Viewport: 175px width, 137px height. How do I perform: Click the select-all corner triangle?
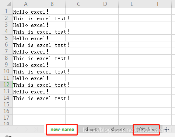(8, 4)
